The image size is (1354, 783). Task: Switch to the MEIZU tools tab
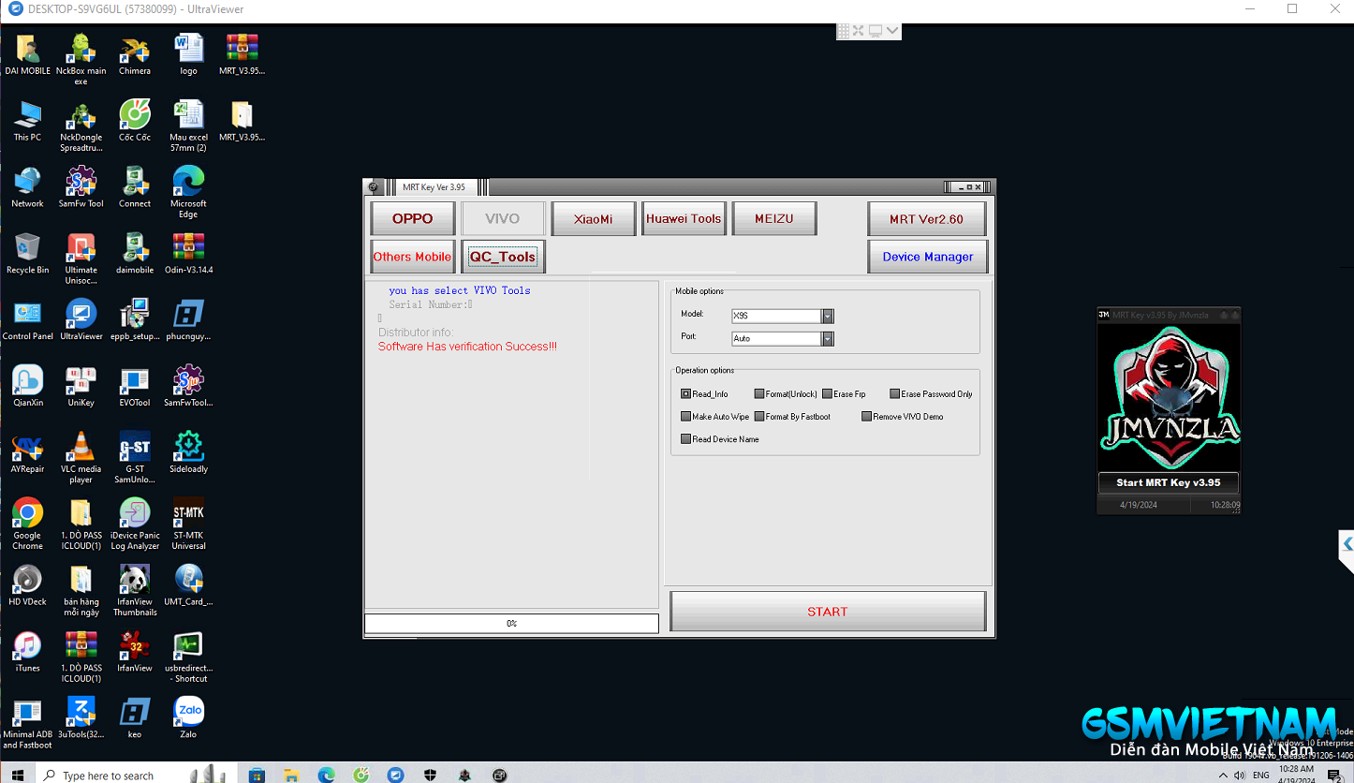(x=774, y=218)
